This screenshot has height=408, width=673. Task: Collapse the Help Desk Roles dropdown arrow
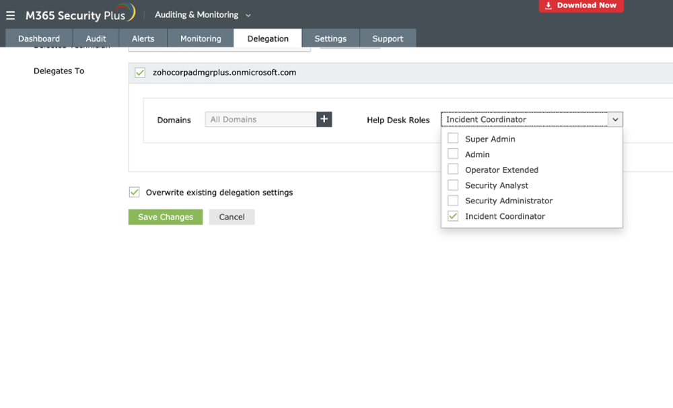tap(615, 119)
